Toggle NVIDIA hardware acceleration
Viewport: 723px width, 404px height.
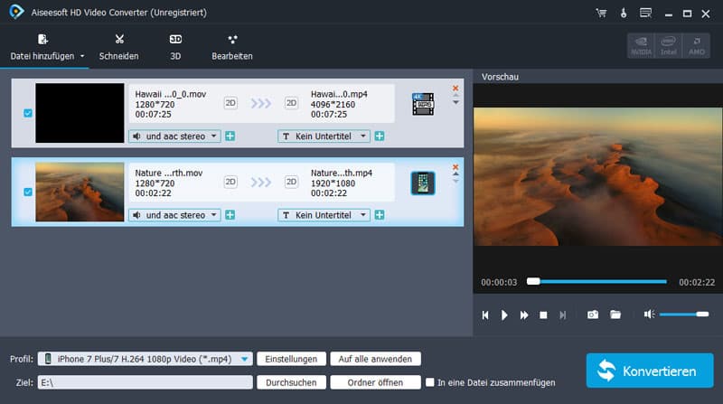pyautogui.click(x=641, y=46)
